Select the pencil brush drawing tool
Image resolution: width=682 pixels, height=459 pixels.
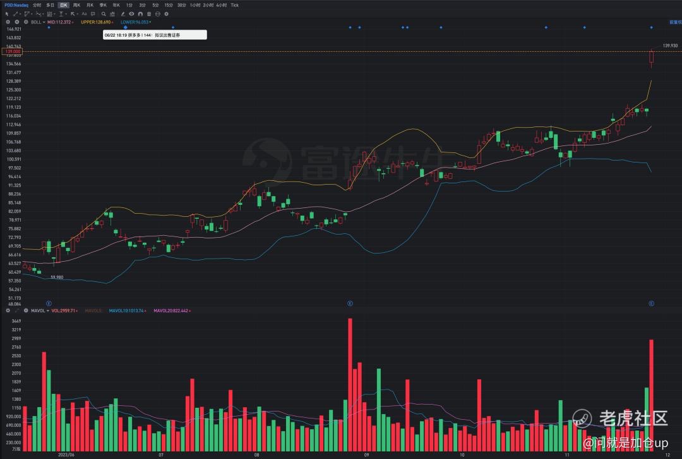coord(123,13)
